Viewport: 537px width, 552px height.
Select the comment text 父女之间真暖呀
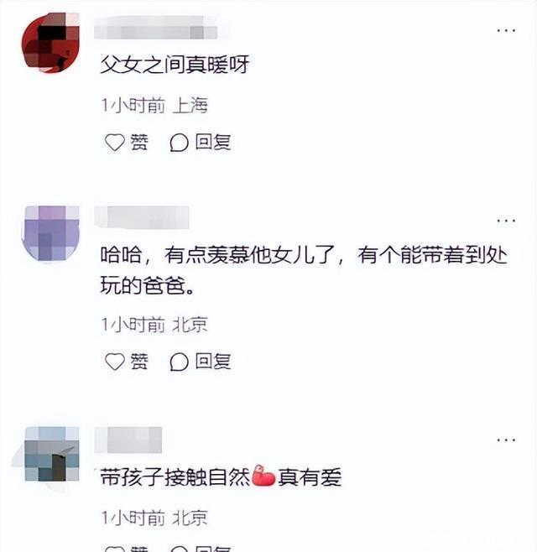(175, 65)
